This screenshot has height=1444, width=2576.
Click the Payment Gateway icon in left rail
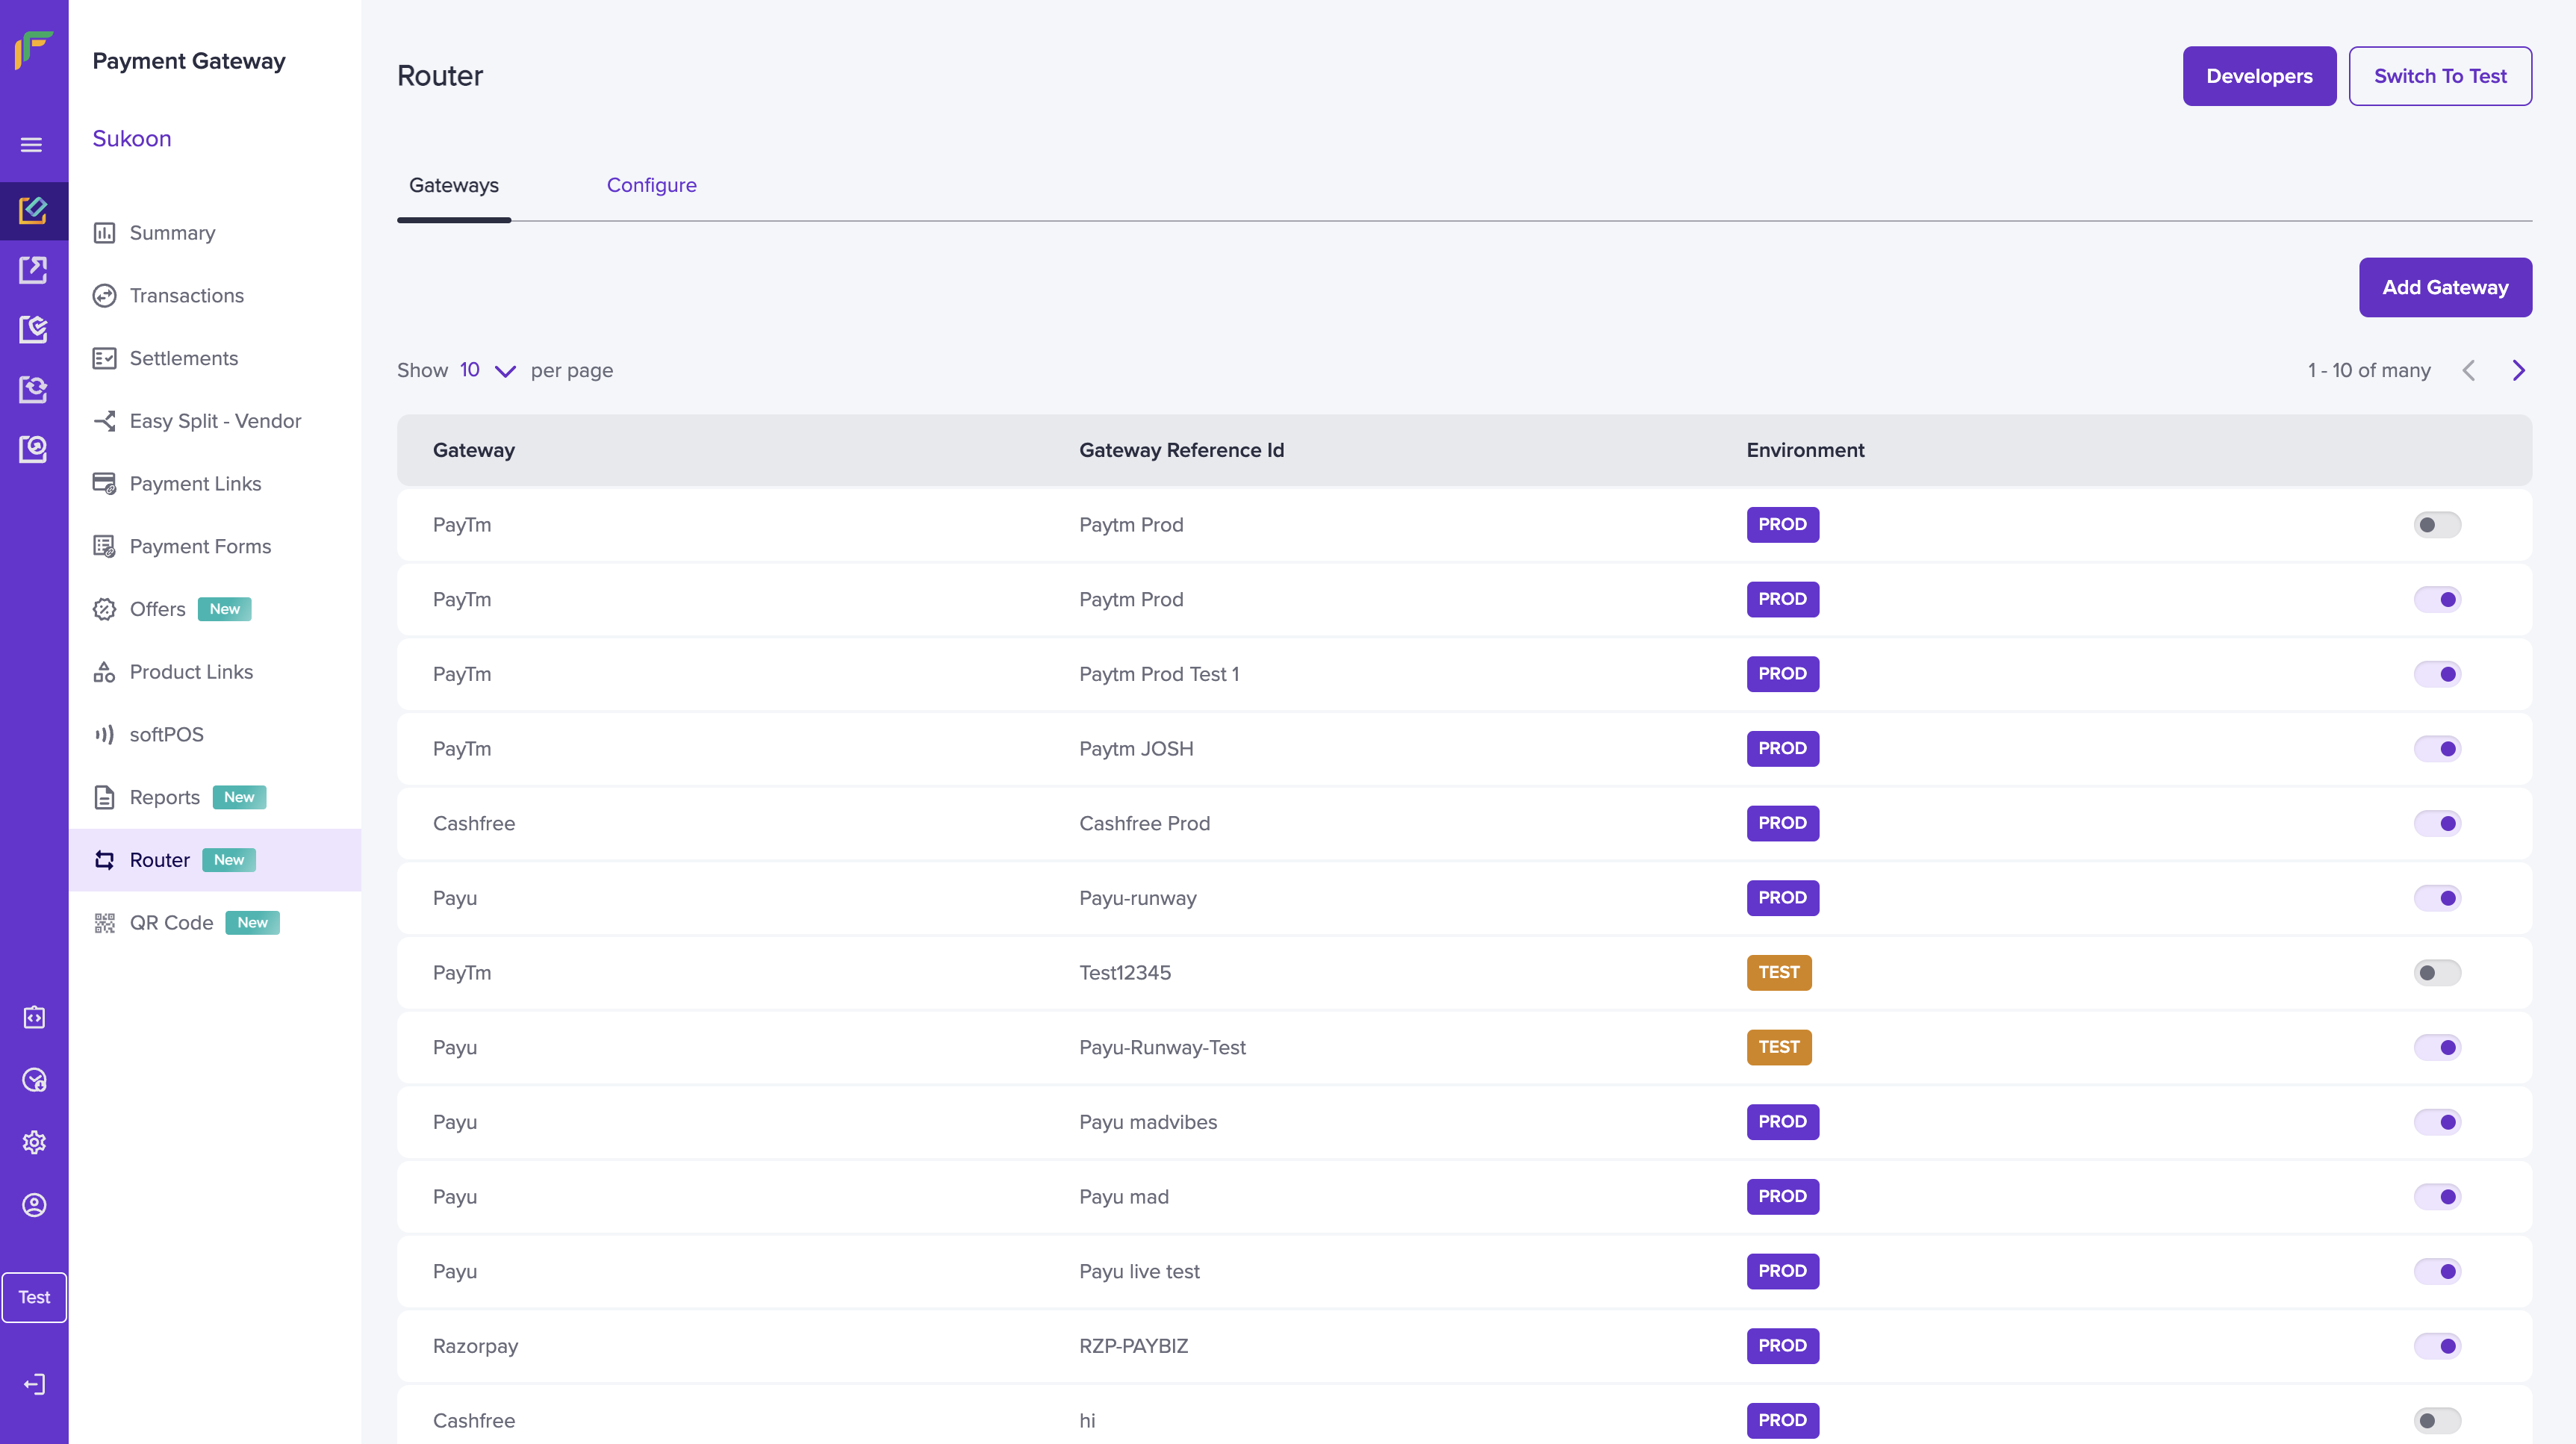coord(34,210)
